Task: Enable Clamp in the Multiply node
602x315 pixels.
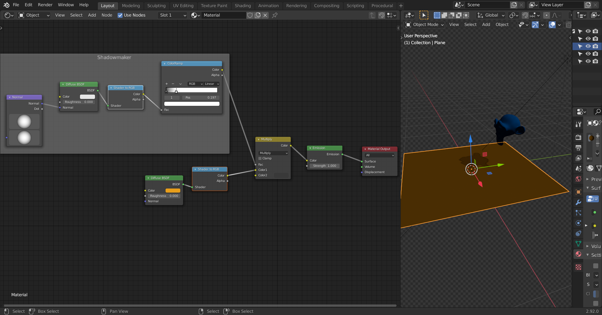Action: [x=260, y=158]
